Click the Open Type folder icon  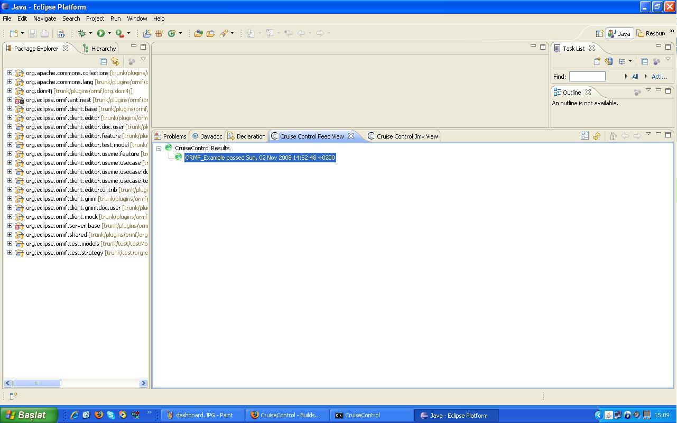[x=199, y=33]
